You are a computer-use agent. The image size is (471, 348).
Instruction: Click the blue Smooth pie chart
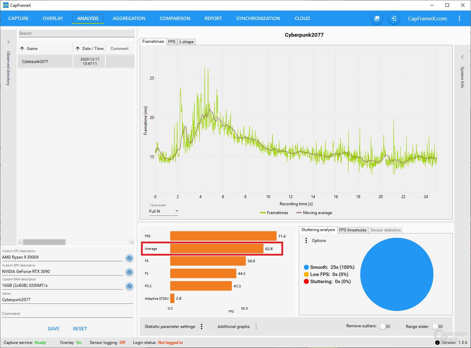pos(397,274)
